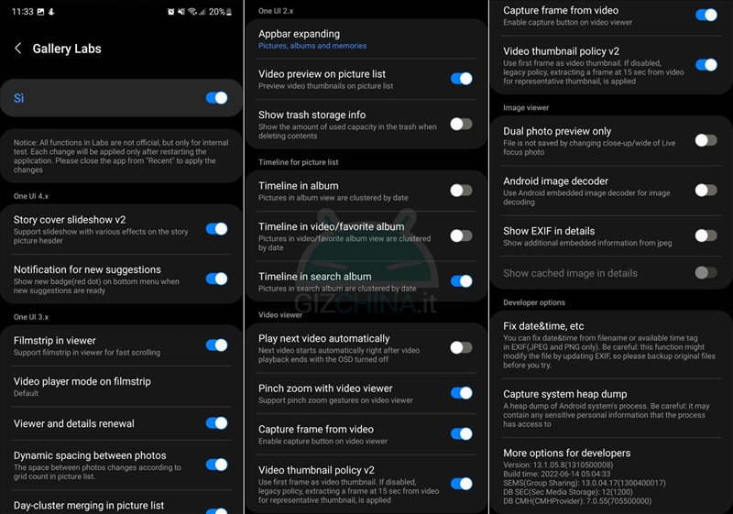Tap 'Support pinch zoom gestures on video viewer'
This screenshot has height=514, width=733.
click(x=335, y=400)
